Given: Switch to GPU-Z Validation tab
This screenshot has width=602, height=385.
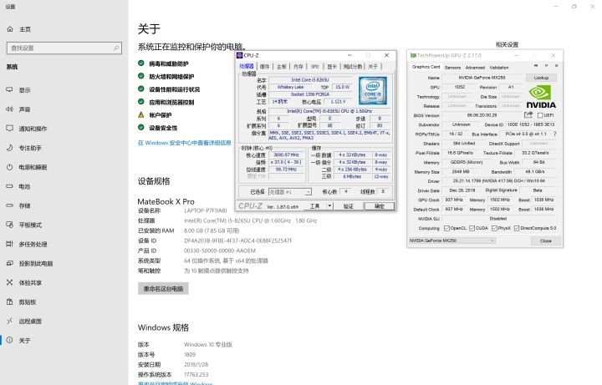Looking at the screenshot, I should tap(498, 68).
